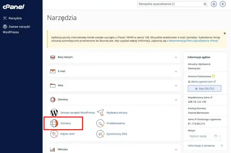
Task: Click the Przekierowania icon
Action: tap(100, 123)
